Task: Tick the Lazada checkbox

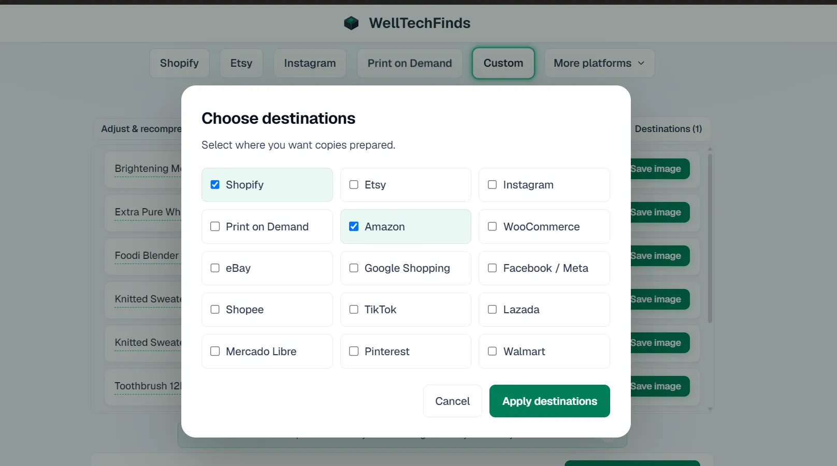Action: click(492, 309)
